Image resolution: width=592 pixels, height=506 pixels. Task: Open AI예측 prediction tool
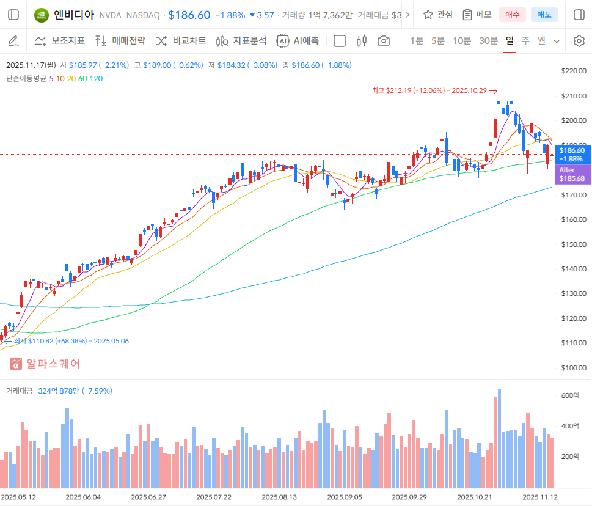tap(298, 41)
